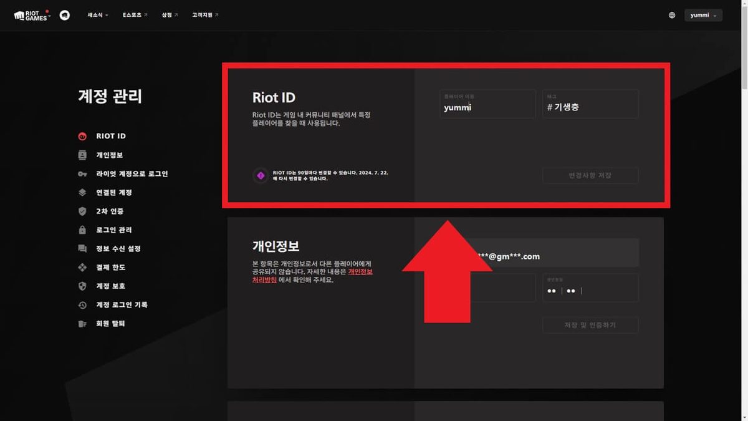
Task: Open the yummi account dropdown
Action: pyautogui.click(x=703, y=15)
